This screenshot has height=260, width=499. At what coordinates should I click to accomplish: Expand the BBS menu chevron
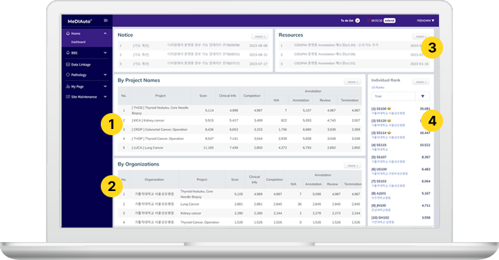(x=105, y=53)
